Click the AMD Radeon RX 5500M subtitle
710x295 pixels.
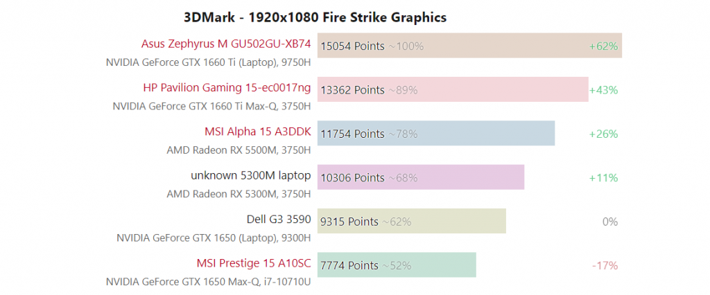(x=239, y=150)
